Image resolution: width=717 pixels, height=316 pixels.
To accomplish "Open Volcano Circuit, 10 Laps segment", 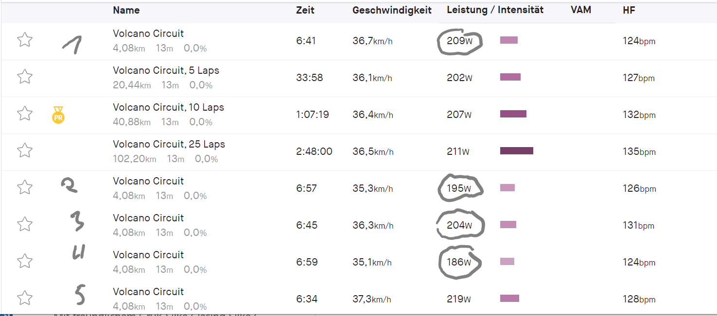I will click(168, 107).
